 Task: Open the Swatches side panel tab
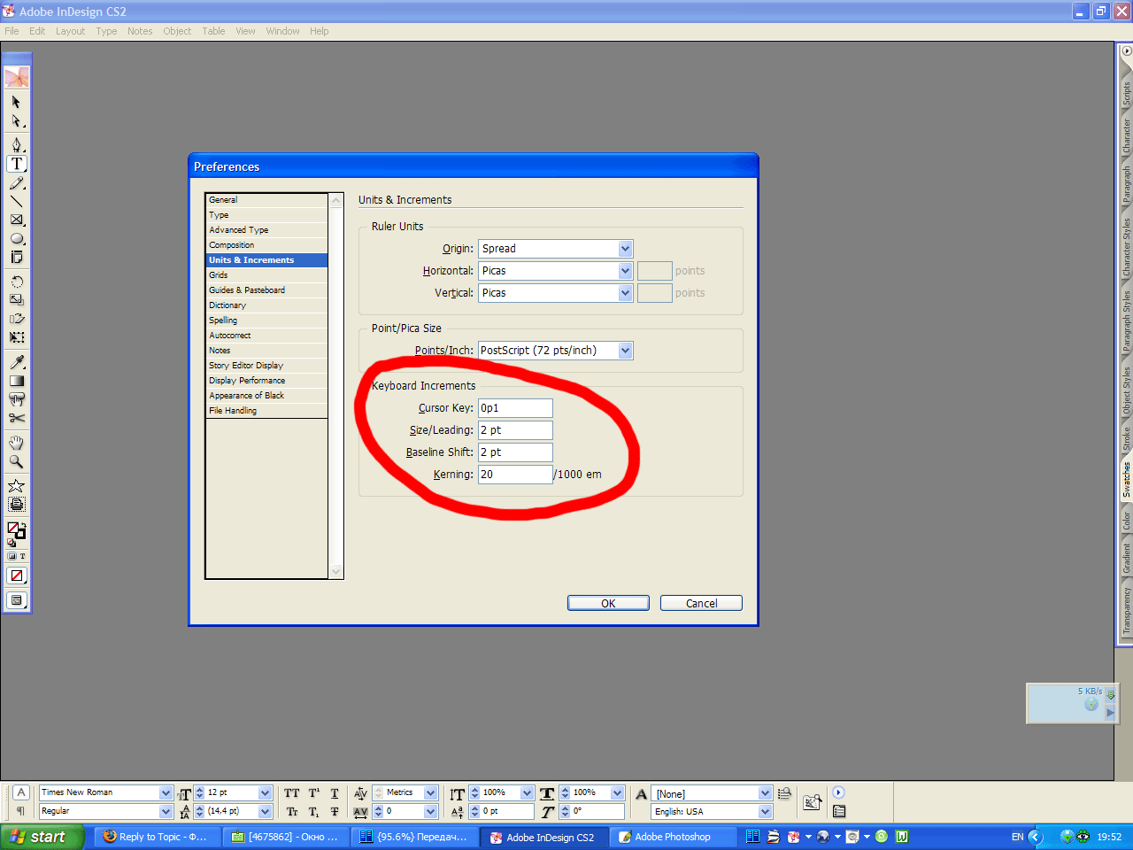tap(1126, 479)
